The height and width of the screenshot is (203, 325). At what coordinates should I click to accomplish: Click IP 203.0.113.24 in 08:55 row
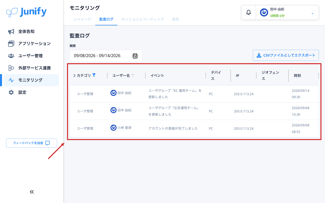tap(244, 128)
